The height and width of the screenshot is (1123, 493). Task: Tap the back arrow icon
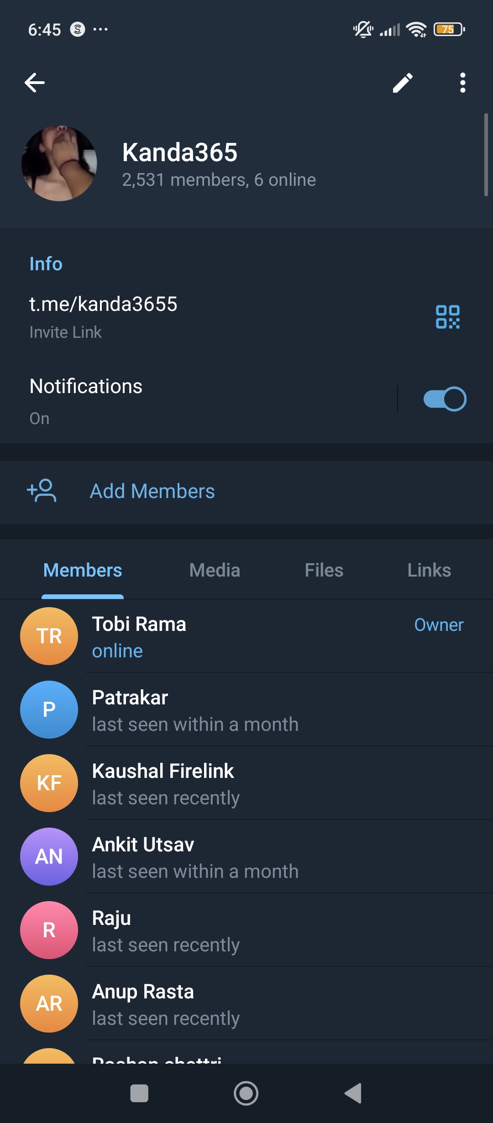pos(35,83)
